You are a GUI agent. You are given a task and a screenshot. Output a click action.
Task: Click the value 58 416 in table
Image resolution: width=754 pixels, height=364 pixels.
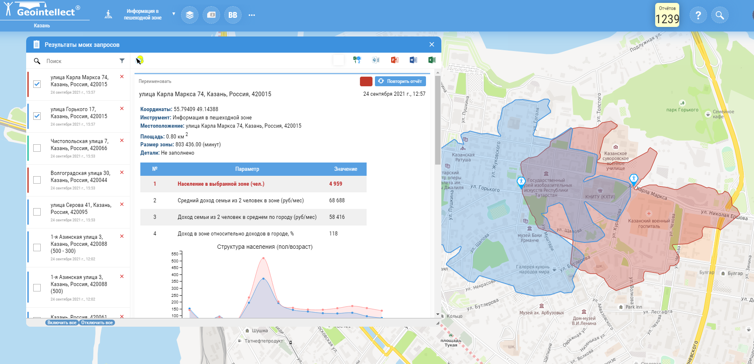(337, 217)
